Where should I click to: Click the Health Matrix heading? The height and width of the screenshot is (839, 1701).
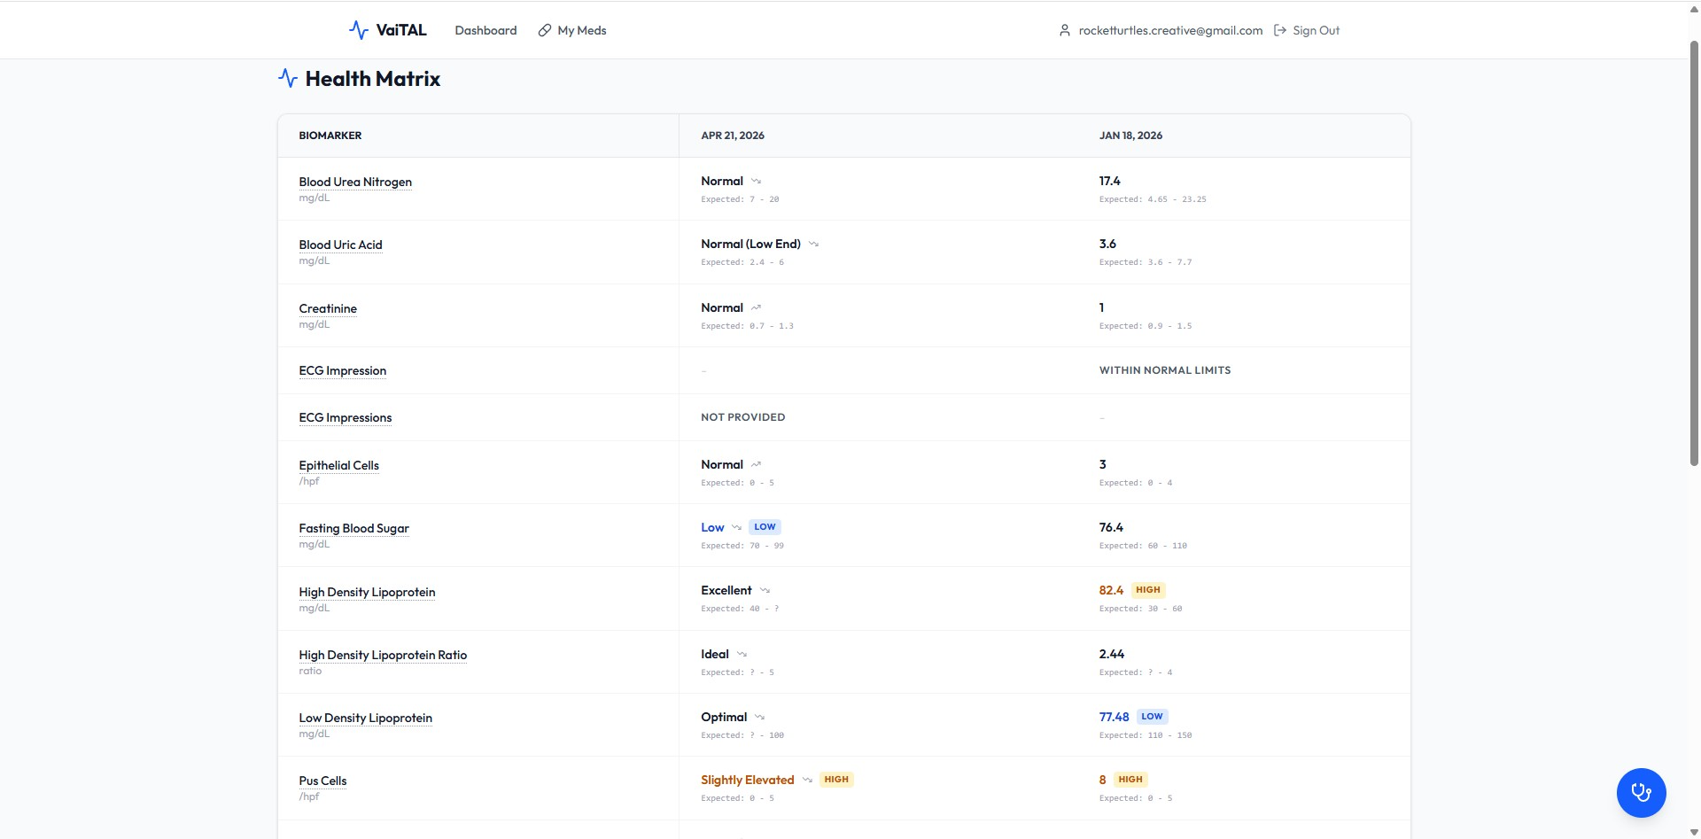click(x=372, y=78)
